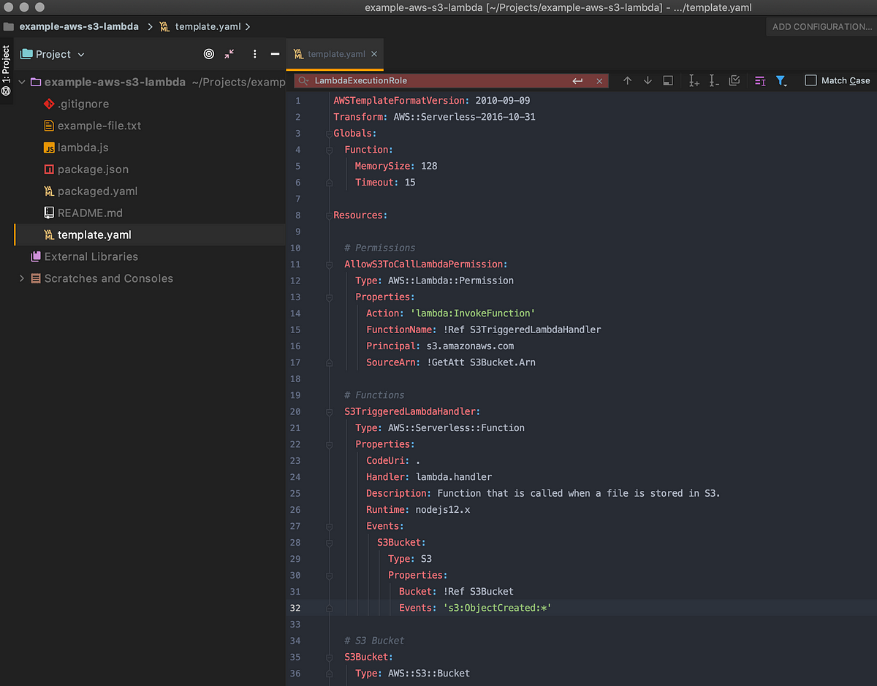
Task: Click the ADD CONFIGURATION button
Action: point(822,26)
